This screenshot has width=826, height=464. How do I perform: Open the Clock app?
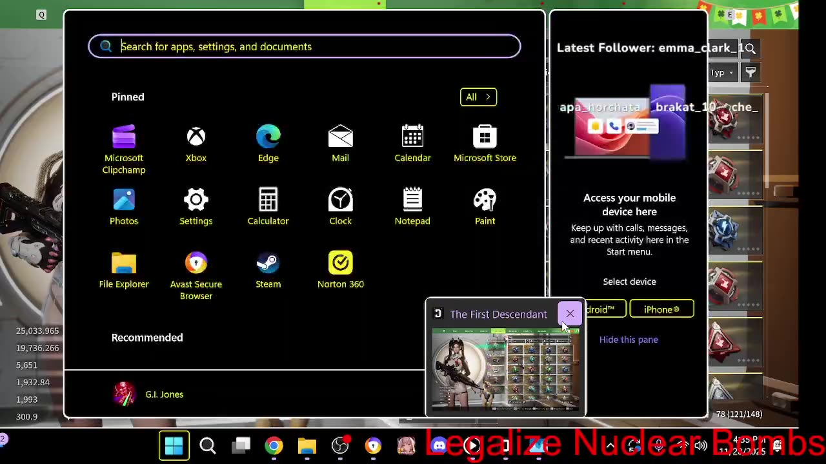[x=341, y=208]
